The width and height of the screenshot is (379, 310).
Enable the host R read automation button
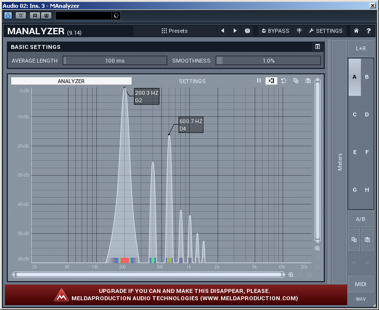point(35,16)
